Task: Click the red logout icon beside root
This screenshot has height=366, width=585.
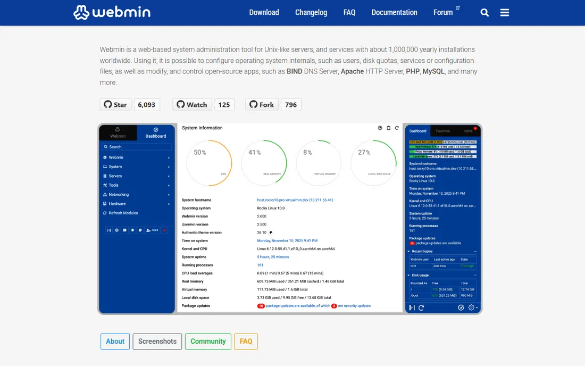Action: pos(164,230)
